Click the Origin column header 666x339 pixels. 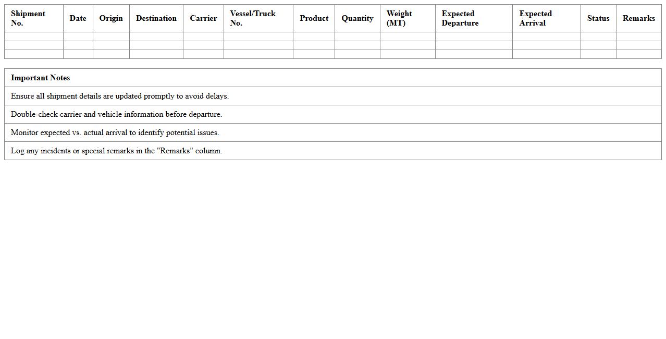[110, 18]
